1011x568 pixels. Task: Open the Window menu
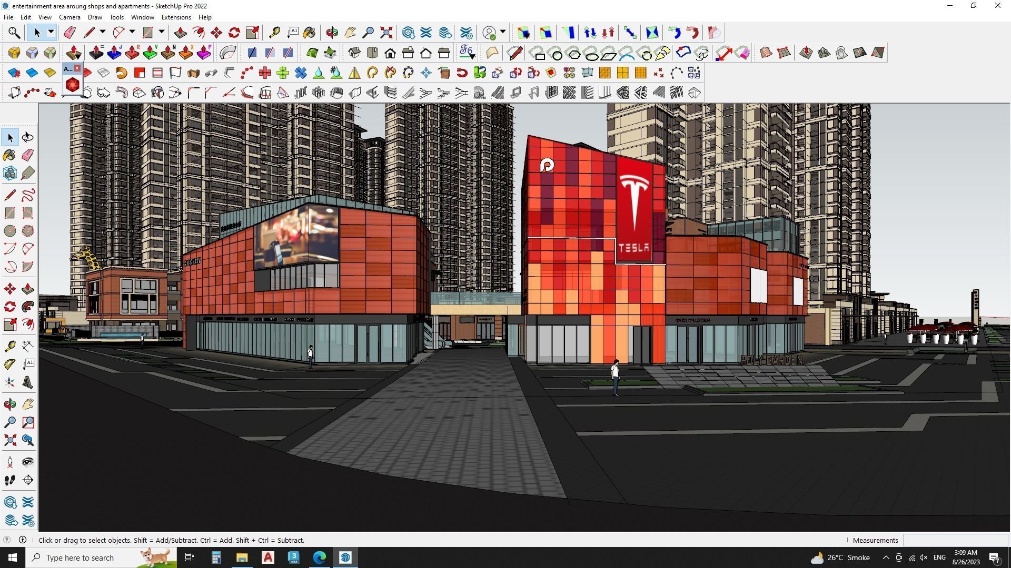142,17
